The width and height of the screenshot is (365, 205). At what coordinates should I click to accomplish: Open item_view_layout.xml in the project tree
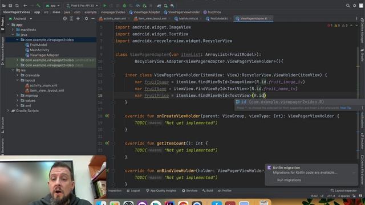point(47,91)
